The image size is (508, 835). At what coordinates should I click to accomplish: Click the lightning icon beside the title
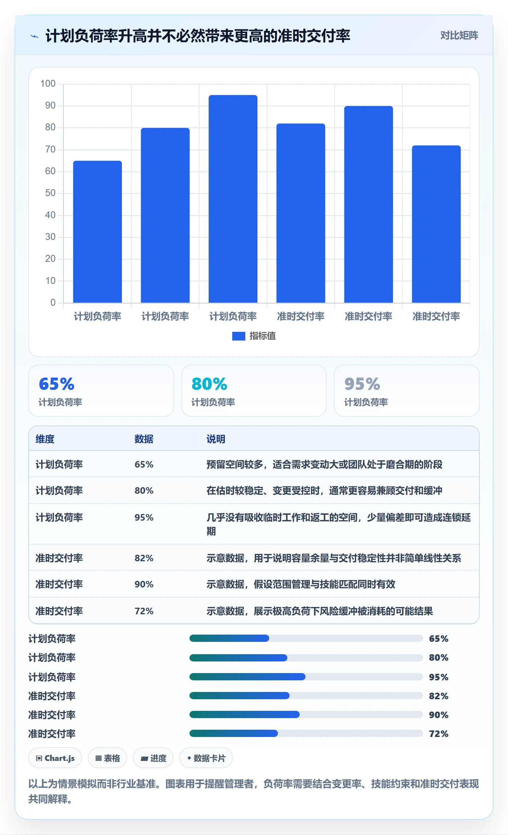(34, 36)
